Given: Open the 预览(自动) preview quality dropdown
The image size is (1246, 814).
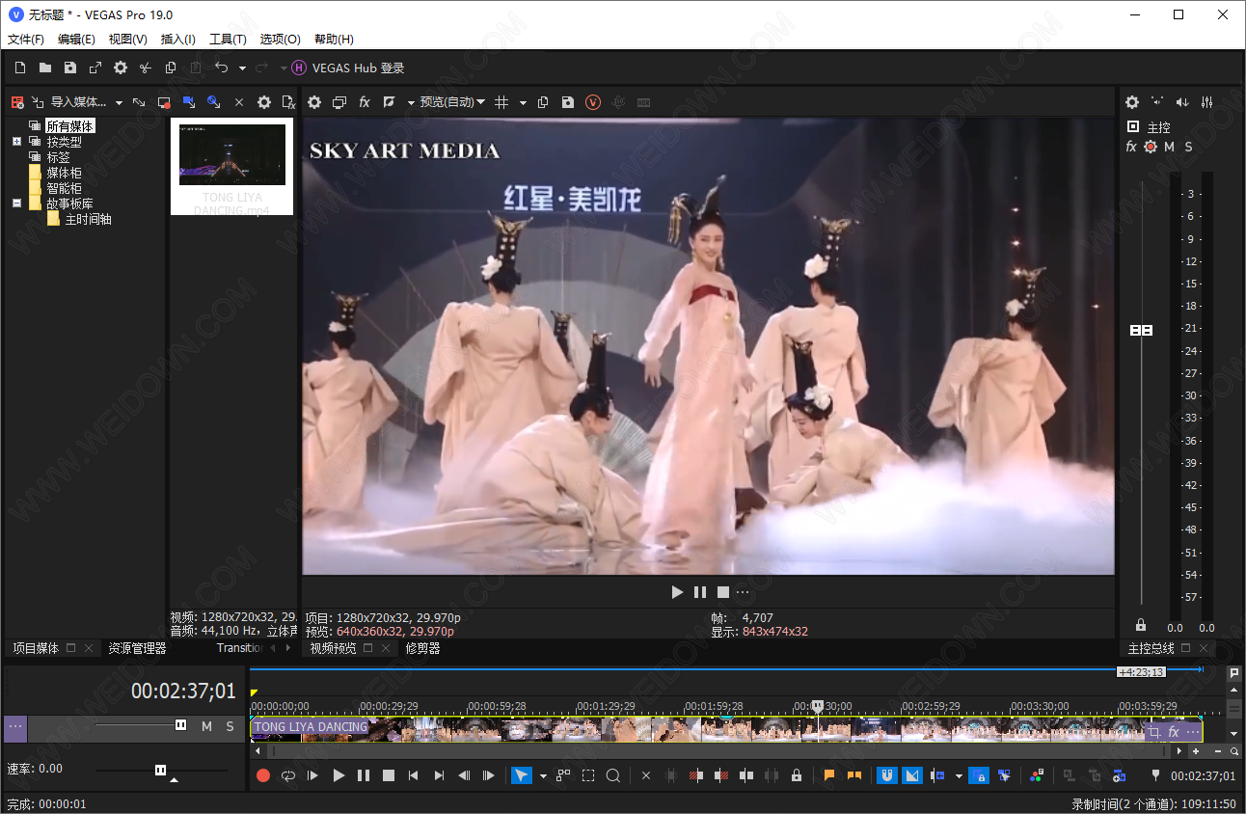Looking at the screenshot, I should coord(452,102).
